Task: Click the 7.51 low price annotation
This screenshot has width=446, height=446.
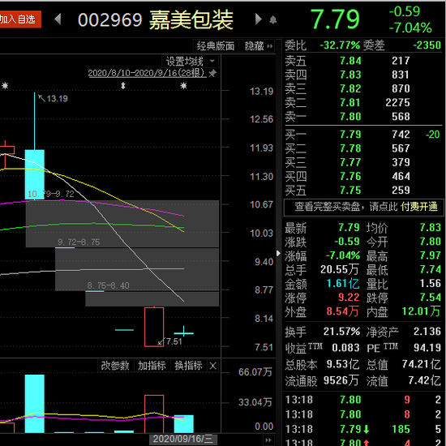Action: (x=174, y=341)
